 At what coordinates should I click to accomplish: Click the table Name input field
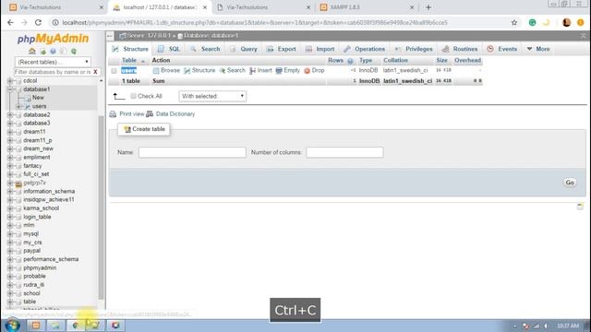(x=192, y=152)
